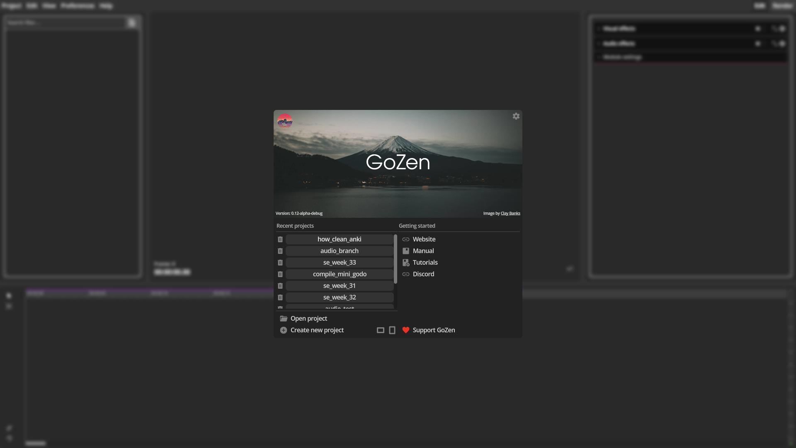
Task: Click the Search files field in background
Action: pos(66,22)
